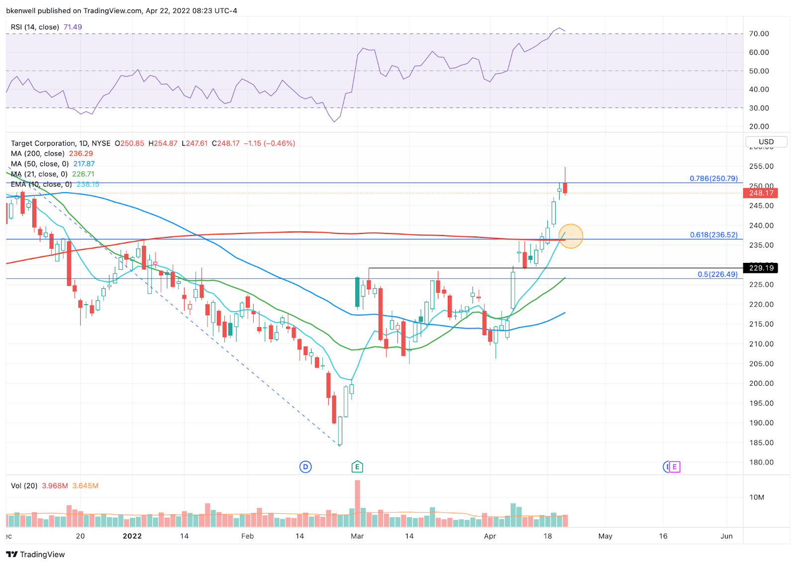
Task: Click the 0.5(226.49) Fibonacci level label
Action: 717,274
